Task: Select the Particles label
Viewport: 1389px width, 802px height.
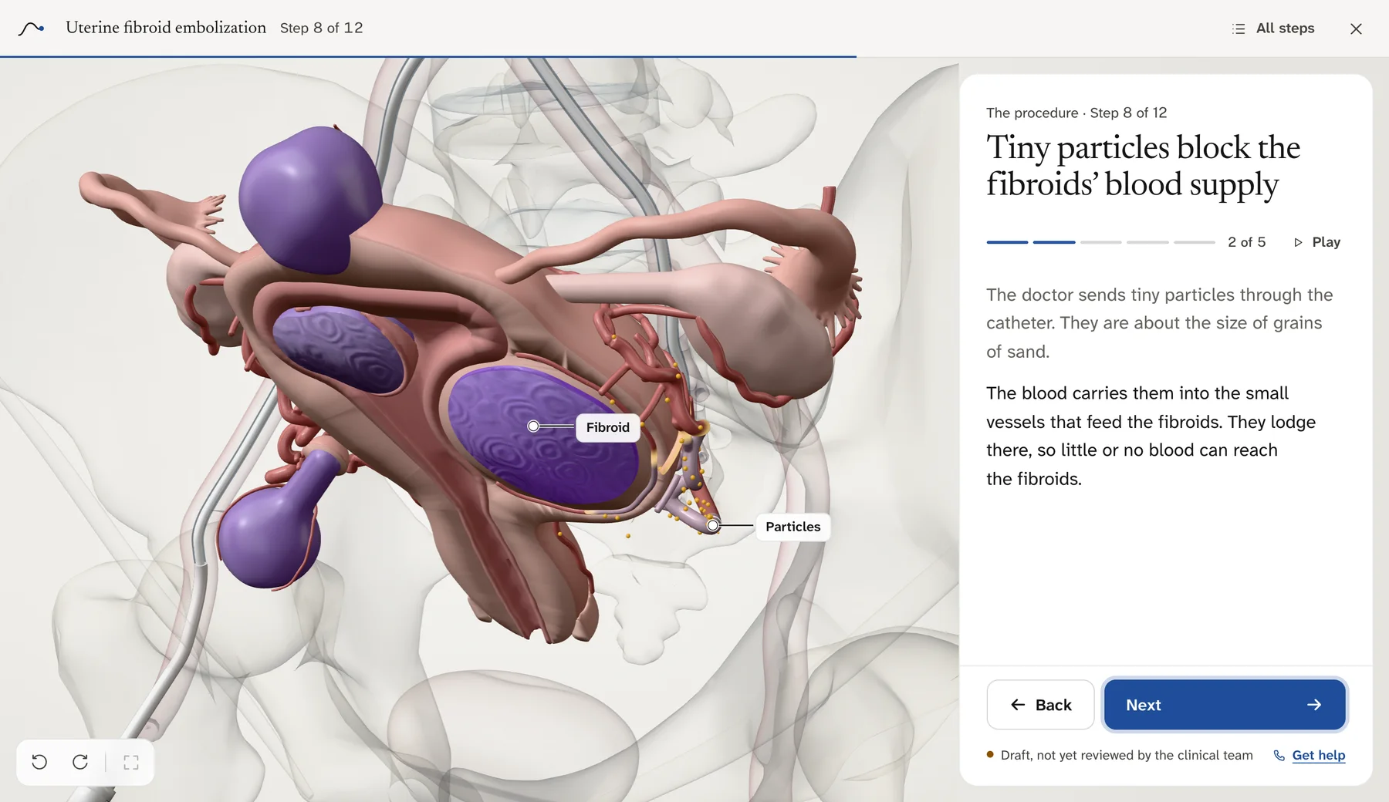Action: (x=793, y=527)
